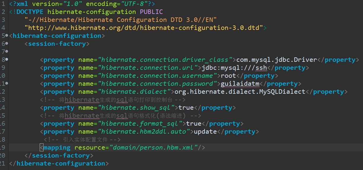Click the domain/person.hbm.xml resource attribute
363x170 pixels.
pyautogui.click(x=154, y=148)
